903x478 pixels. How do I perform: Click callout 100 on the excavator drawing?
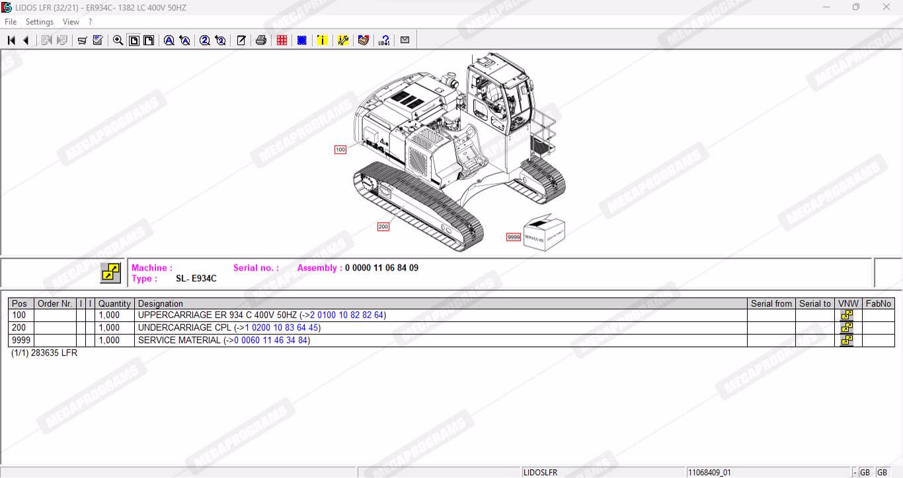[x=340, y=150]
